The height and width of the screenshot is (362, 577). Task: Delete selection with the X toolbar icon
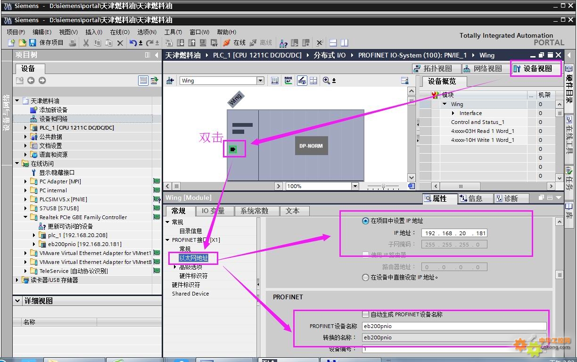[120, 43]
